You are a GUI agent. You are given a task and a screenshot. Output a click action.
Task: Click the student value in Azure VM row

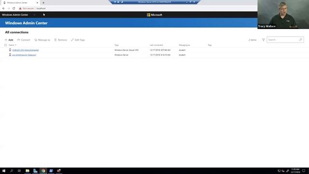[x=182, y=50]
